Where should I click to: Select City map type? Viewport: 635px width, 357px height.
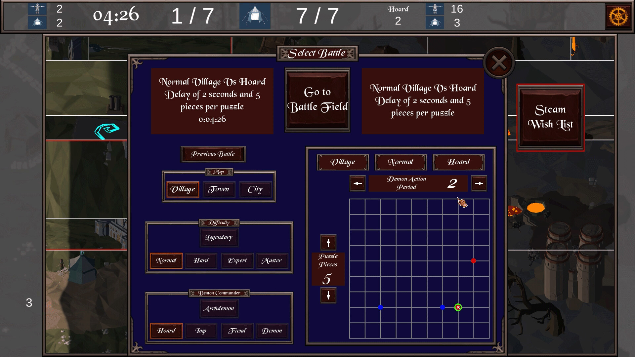[255, 189]
